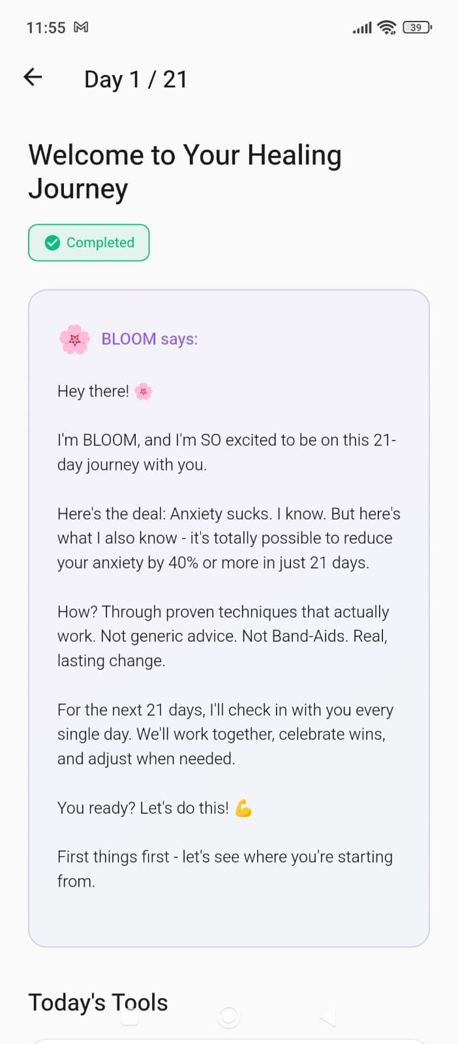The width and height of the screenshot is (458, 1044).
Task: Tap the "Anxiety sucks" paragraph text
Action: pyautogui.click(x=228, y=538)
